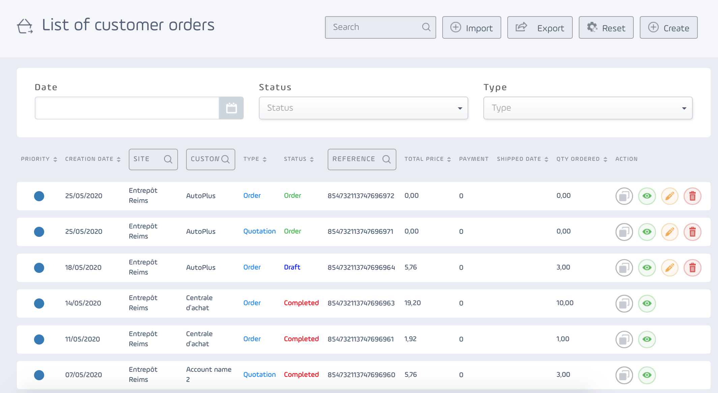The width and height of the screenshot is (718, 393).
Task: Click Payment column header
Action: coord(474,159)
